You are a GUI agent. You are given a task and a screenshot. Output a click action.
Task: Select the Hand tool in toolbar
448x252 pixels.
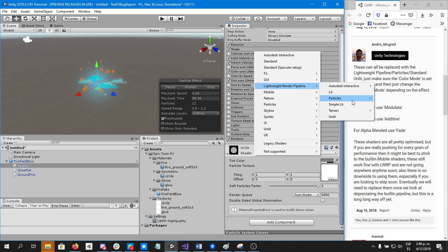[x=7, y=19]
